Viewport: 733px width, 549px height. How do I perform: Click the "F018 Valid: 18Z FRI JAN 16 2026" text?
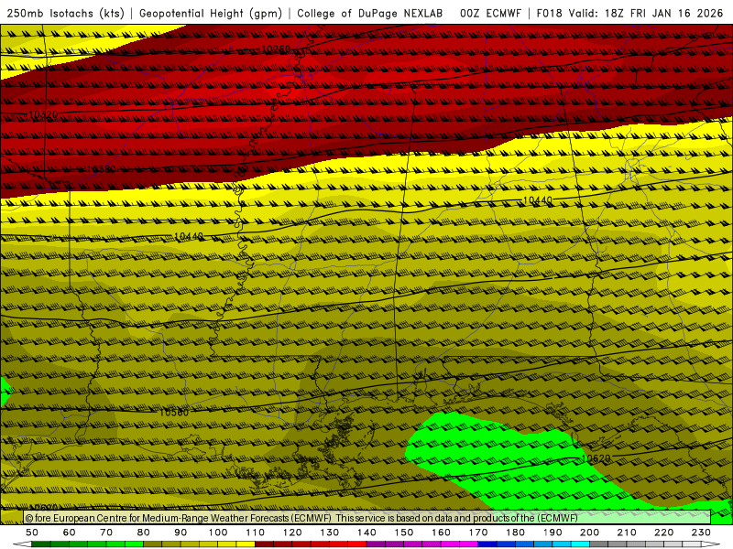tap(629, 14)
